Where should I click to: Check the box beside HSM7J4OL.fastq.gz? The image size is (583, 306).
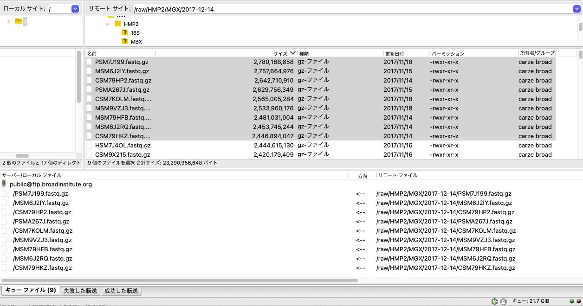point(89,145)
